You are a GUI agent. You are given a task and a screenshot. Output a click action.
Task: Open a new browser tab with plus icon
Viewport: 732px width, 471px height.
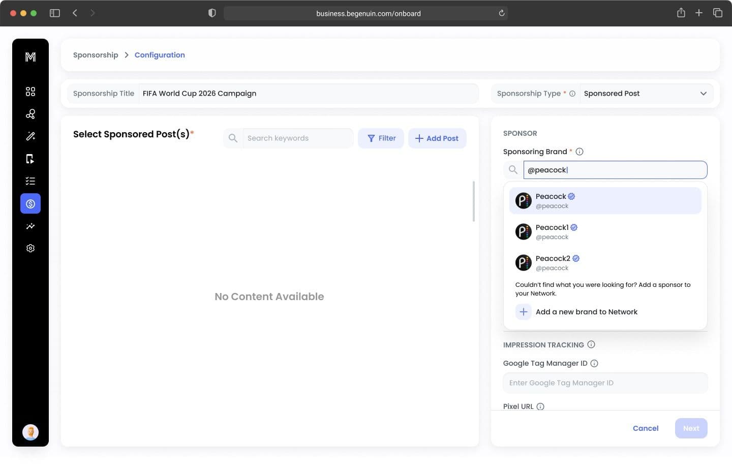point(699,13)
